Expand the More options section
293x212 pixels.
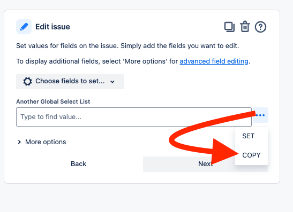(42, 142)
